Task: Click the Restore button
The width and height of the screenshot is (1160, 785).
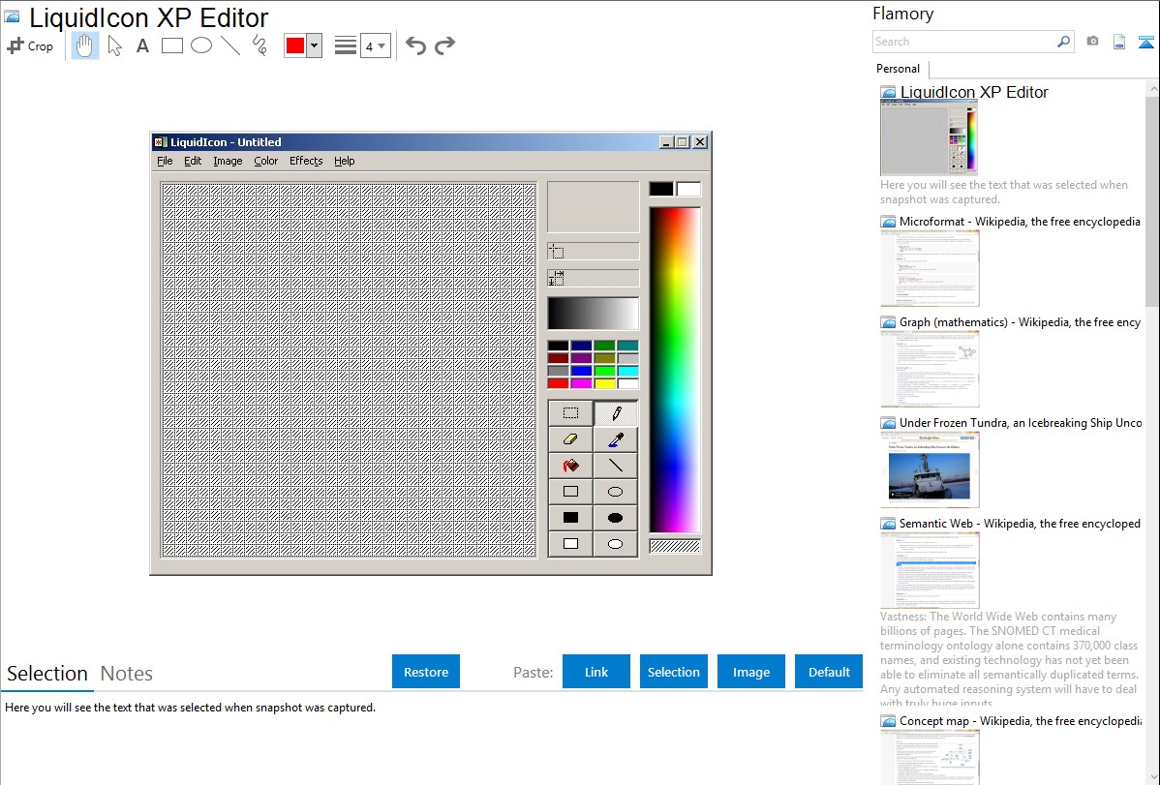Action: tap(426, 672)
